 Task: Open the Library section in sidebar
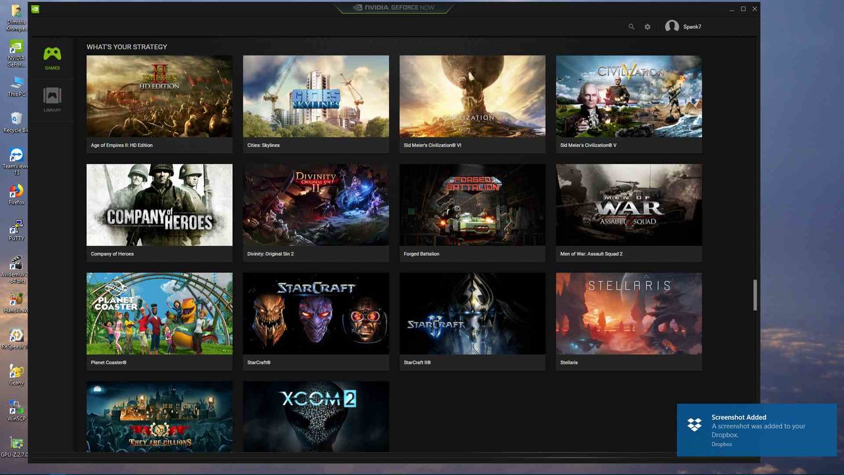tap(52, 100)
